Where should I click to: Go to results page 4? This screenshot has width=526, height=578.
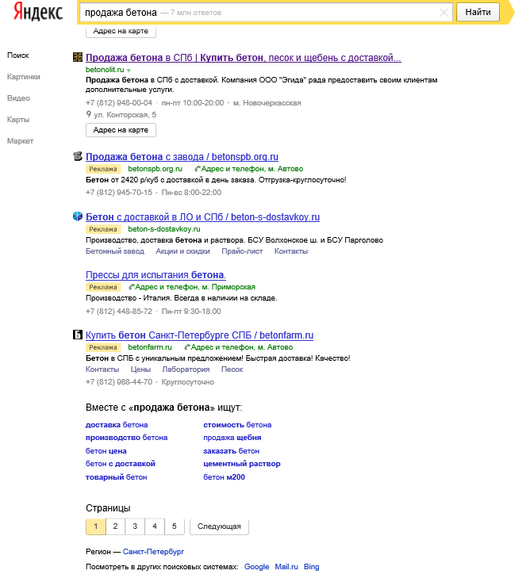(155, 526)
